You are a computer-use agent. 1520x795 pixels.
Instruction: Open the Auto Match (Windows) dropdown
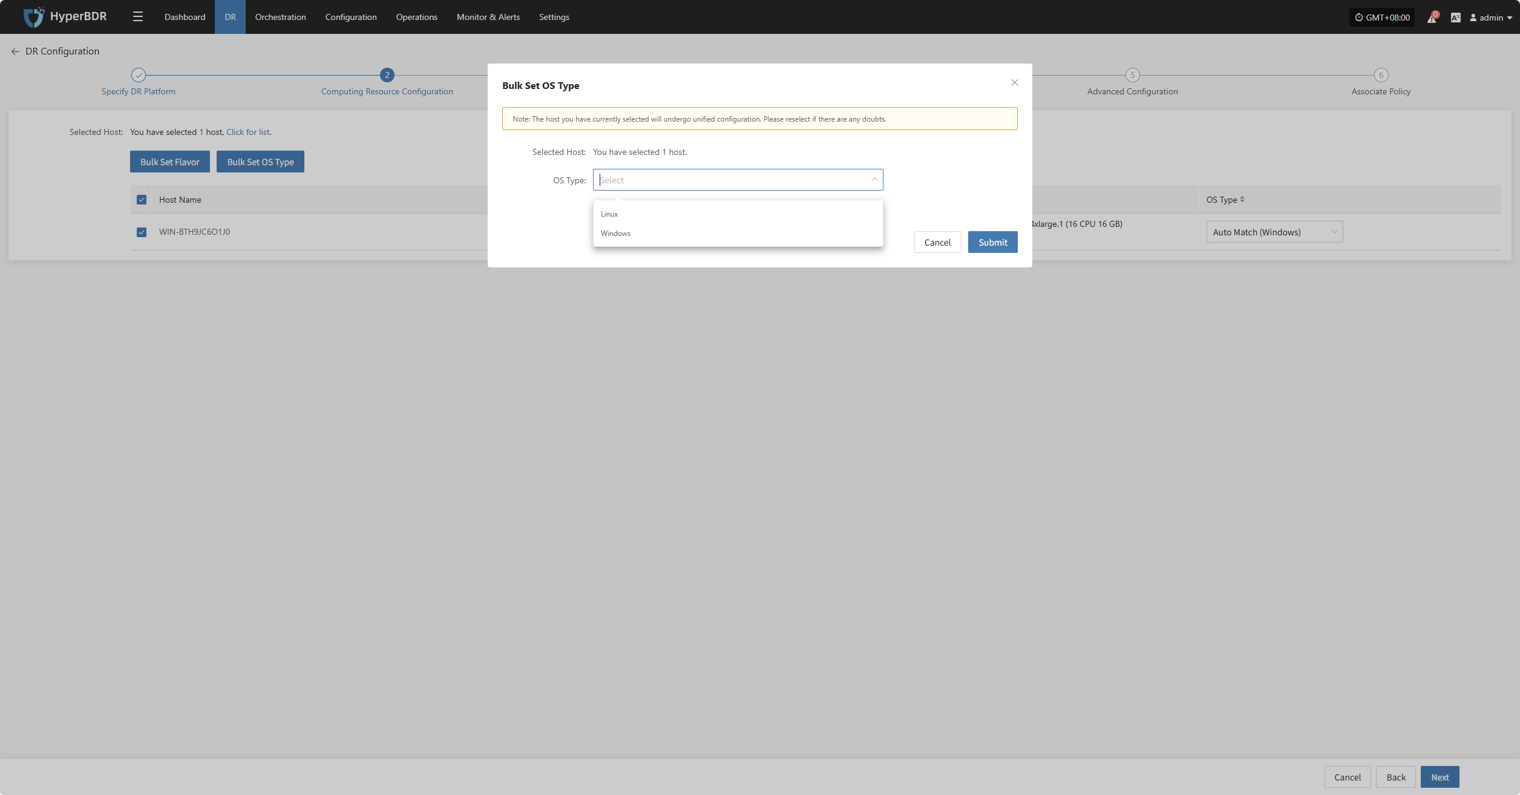(1274, 232)
